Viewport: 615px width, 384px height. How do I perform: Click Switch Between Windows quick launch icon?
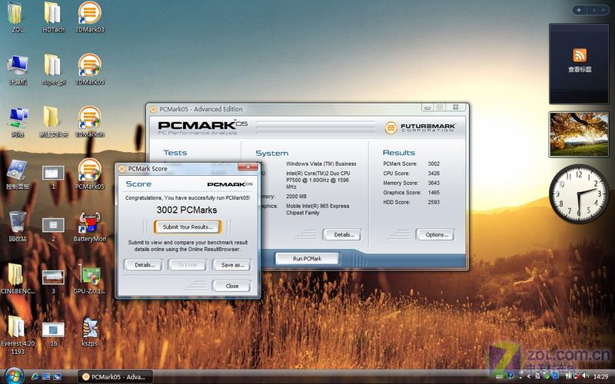(57, 377)
